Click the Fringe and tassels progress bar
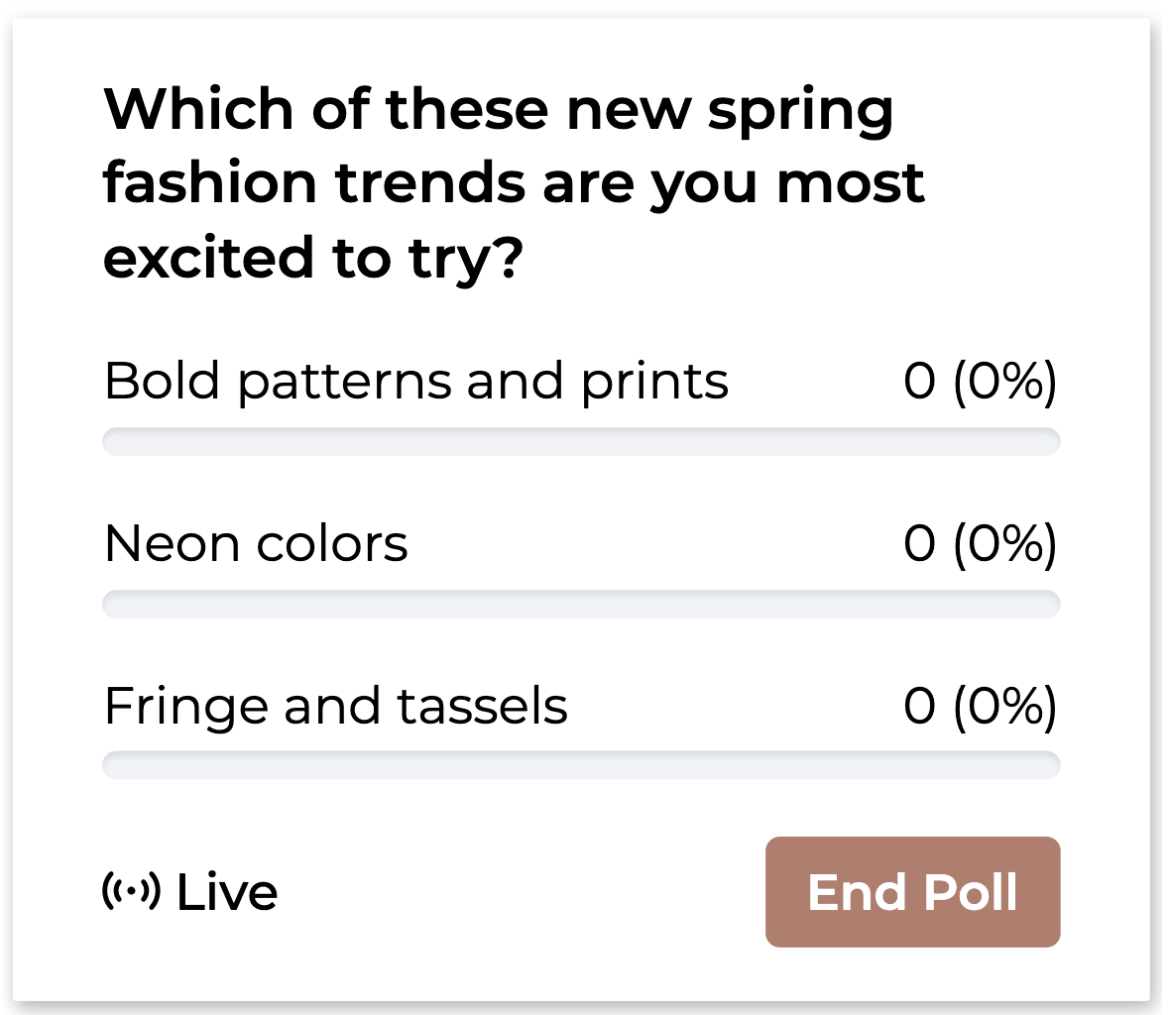 pos(581,765)
